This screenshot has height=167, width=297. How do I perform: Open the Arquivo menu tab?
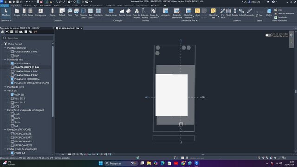pyautogui.click(x=5, y=6)
